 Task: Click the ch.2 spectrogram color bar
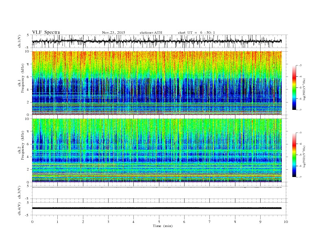(294, 155)
